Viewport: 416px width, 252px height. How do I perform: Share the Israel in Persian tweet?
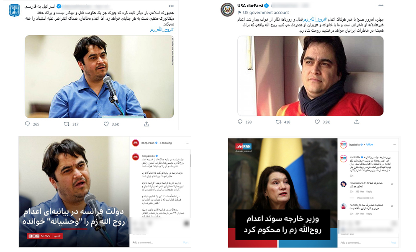click(146, 124)
